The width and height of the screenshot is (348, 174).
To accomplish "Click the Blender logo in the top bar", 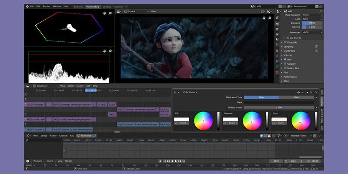I will [x=27, y=7].
